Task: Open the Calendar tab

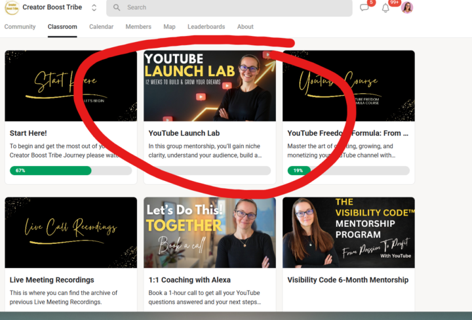Action: point(101,26)
